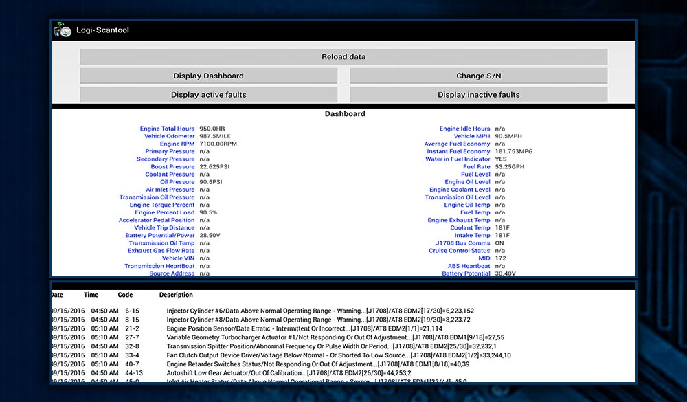Select the Primary Pressure label
The width and height of the screenshot is (687, 402).
tap(170, 151)
